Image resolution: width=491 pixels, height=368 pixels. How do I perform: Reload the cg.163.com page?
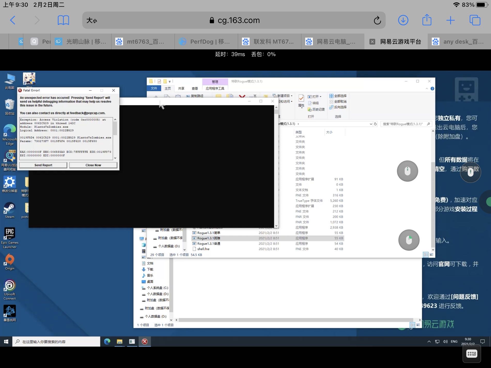point(377,20)
